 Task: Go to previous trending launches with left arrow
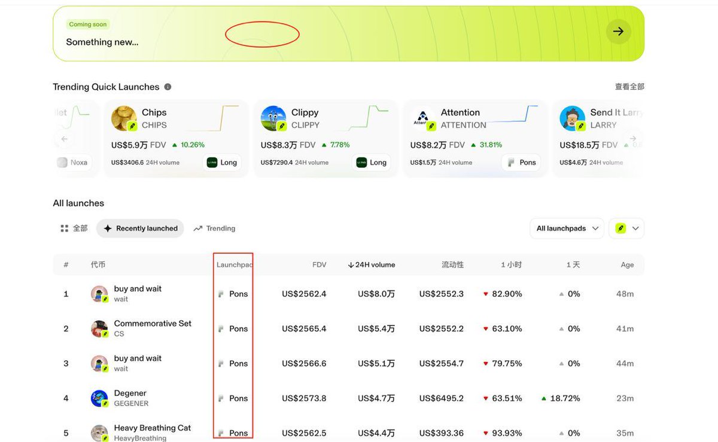point(65,139)
